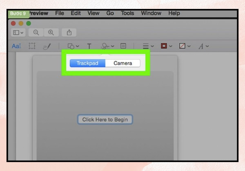Switch to the Camera signature tab
245x171 pixels.
point(123,63)
